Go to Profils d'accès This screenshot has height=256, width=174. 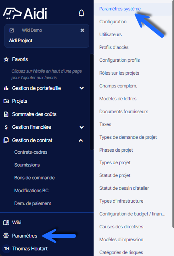tap(114, 47)
